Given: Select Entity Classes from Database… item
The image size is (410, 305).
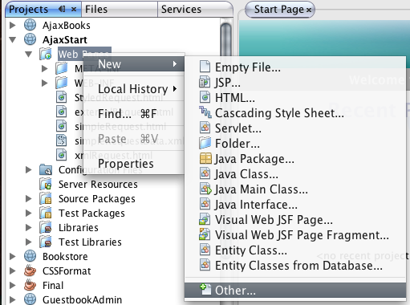Looking at the screenshot, I should point(295,266).
